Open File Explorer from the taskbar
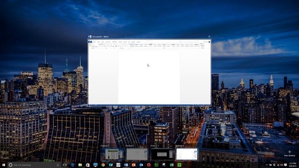 [80, 165]
